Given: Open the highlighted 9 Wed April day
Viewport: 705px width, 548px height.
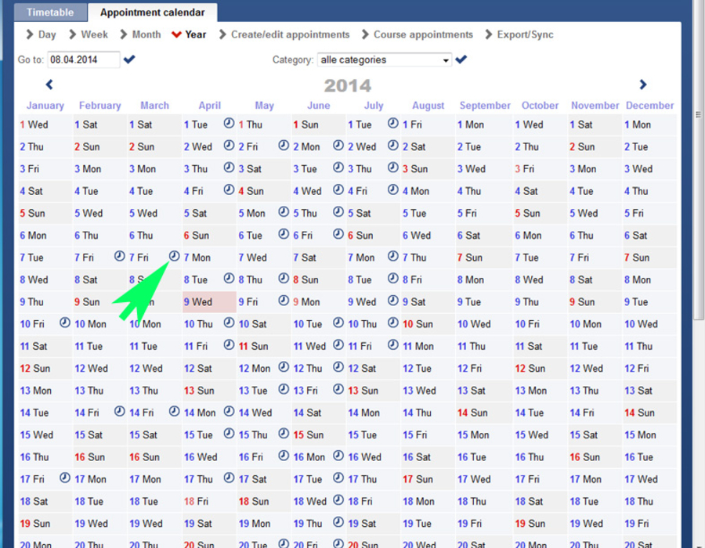Looking at the screenshot, I should pos(209,302).
